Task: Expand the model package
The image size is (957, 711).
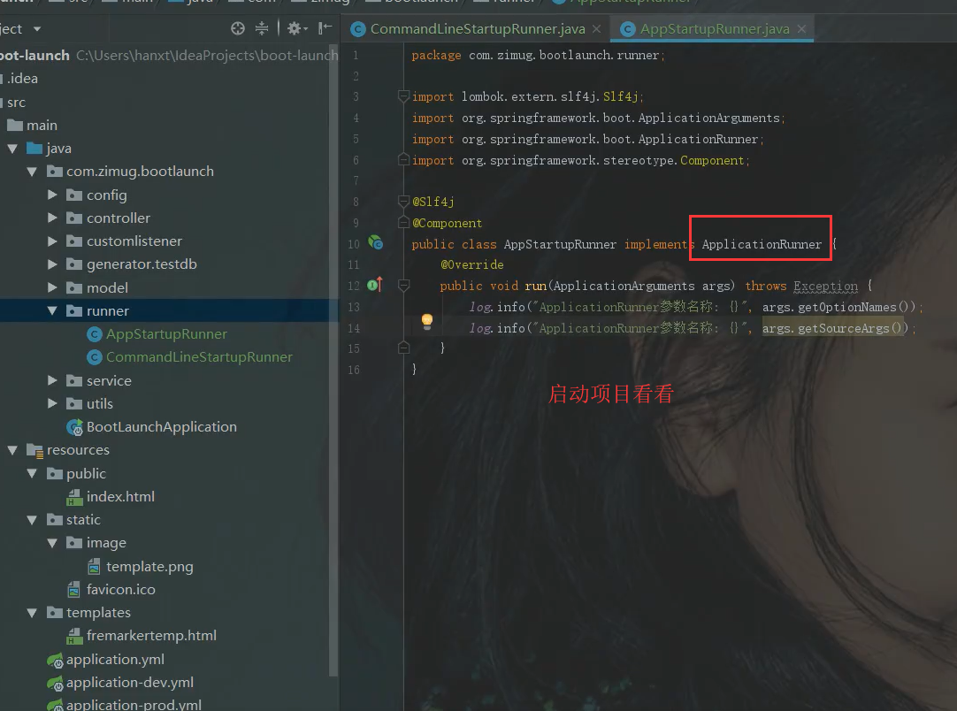Action: coord(52,287)
